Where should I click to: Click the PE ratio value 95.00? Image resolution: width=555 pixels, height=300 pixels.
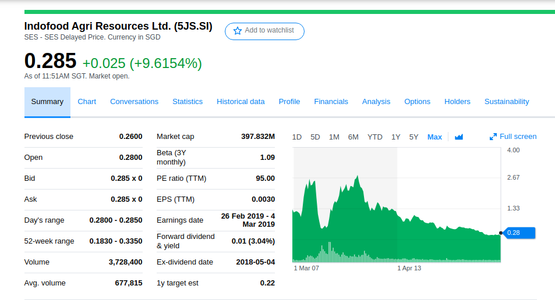click(265, 178)
